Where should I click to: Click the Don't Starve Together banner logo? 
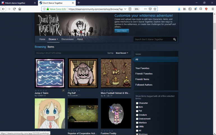[50, 25]
